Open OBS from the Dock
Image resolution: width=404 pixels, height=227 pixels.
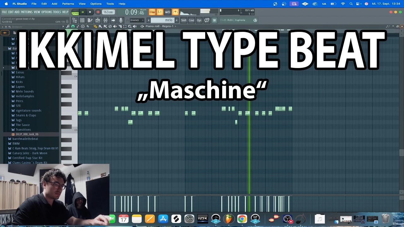click(x=288, y=219)
